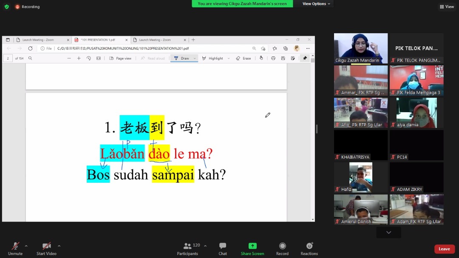Image resolution: width=459 pixels, height=258 pixels.
Task: Click the Read aloud button
Action: pos(153,58)
